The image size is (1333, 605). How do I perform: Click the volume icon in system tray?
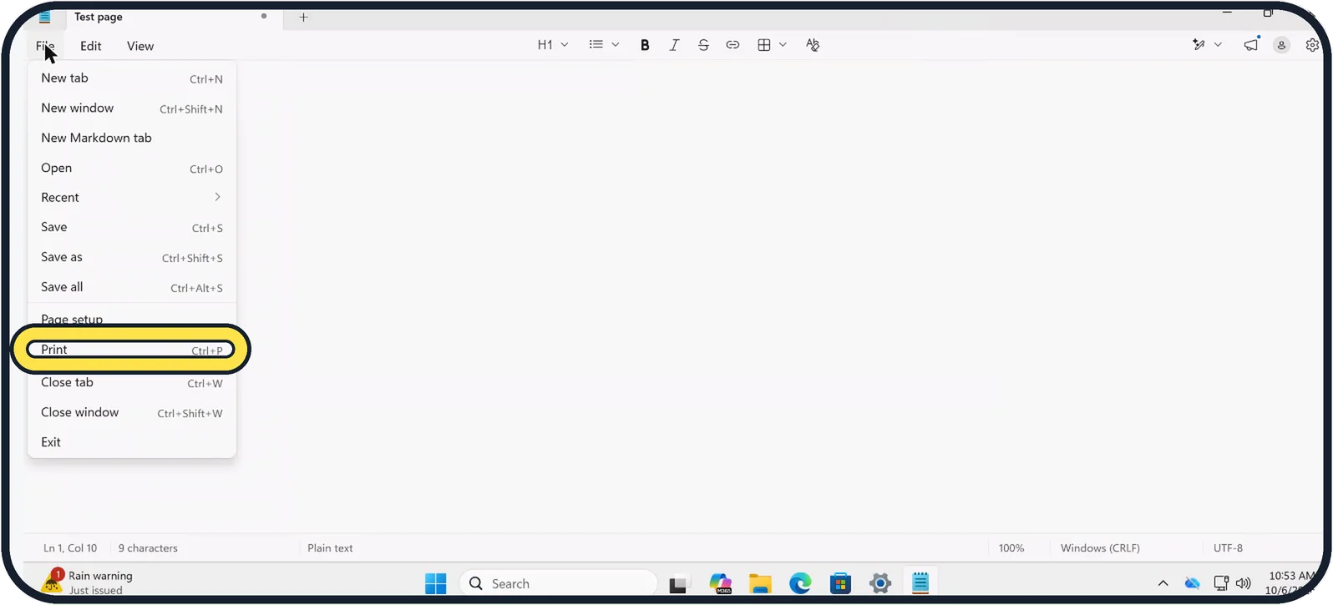(1244, 583)
